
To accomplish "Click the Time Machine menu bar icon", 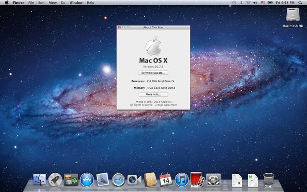I will 234,2.
